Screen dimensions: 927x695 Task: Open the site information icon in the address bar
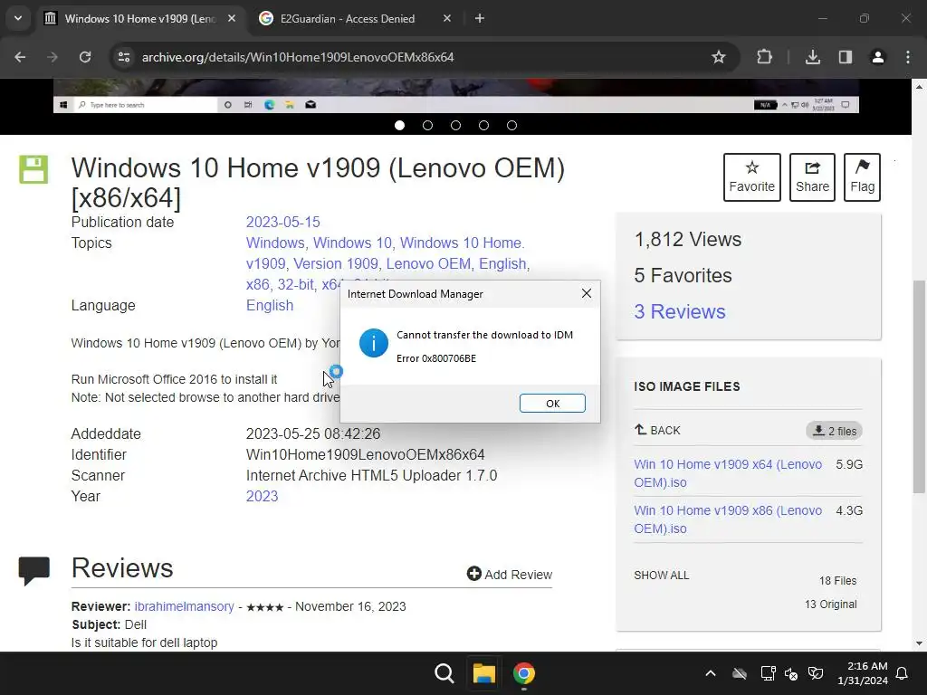coord(124,57)
